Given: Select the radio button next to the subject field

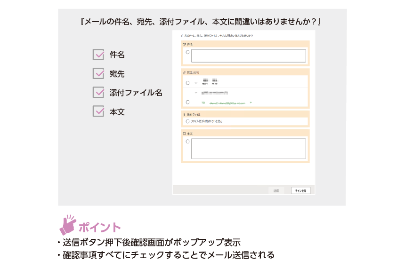Looking at the screenshot, I should (187, 52).
